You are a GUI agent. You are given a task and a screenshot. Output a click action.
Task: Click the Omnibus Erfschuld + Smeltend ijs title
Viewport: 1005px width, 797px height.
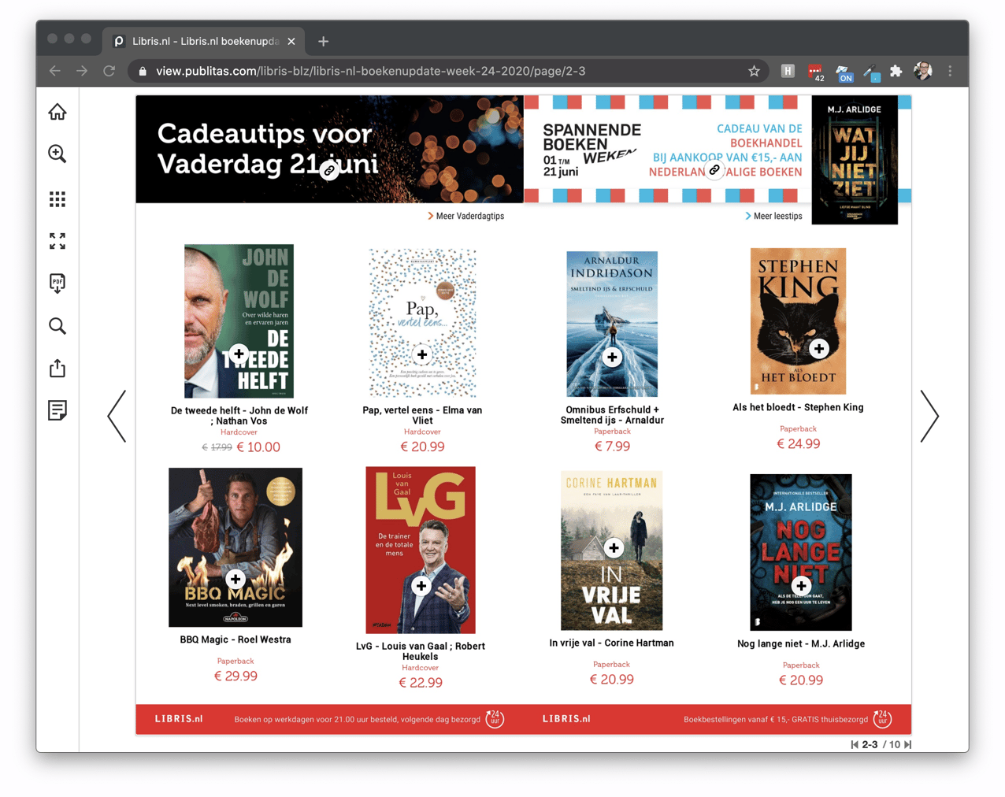[x=612, y=415]
